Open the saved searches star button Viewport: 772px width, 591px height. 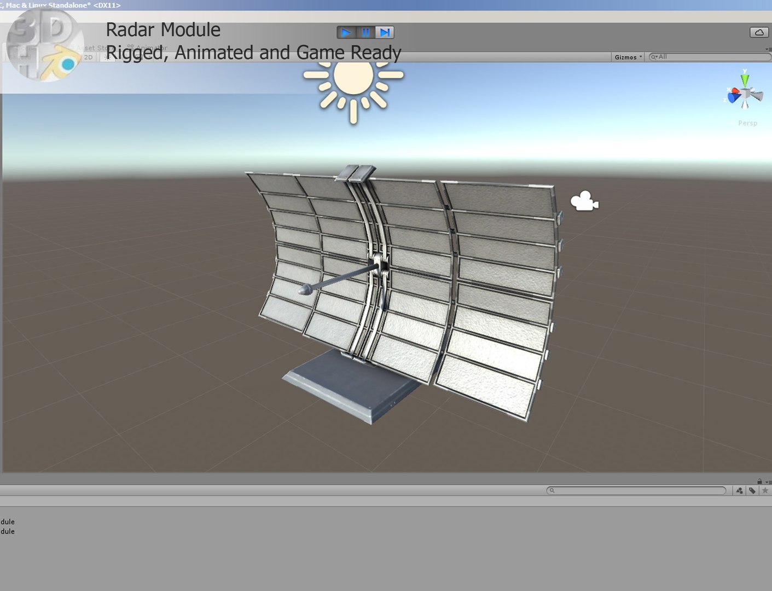(765, 490)
